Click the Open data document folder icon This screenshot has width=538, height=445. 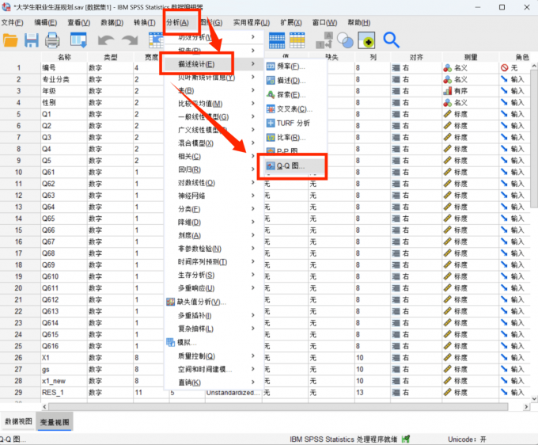10,40
